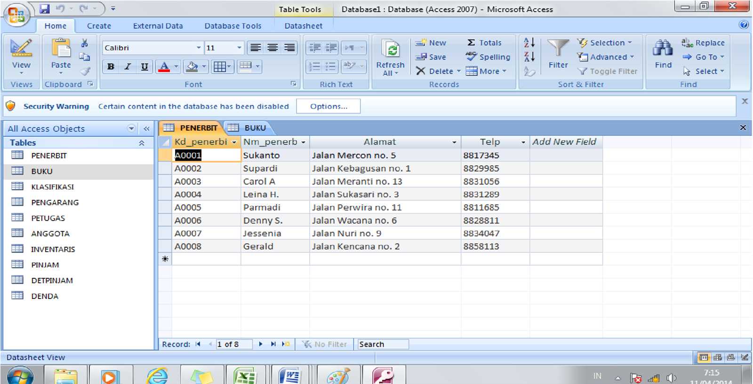The width and height of the screenshot is (753, 384).
Task: Click Delete record button
Action: coord(438,71)
